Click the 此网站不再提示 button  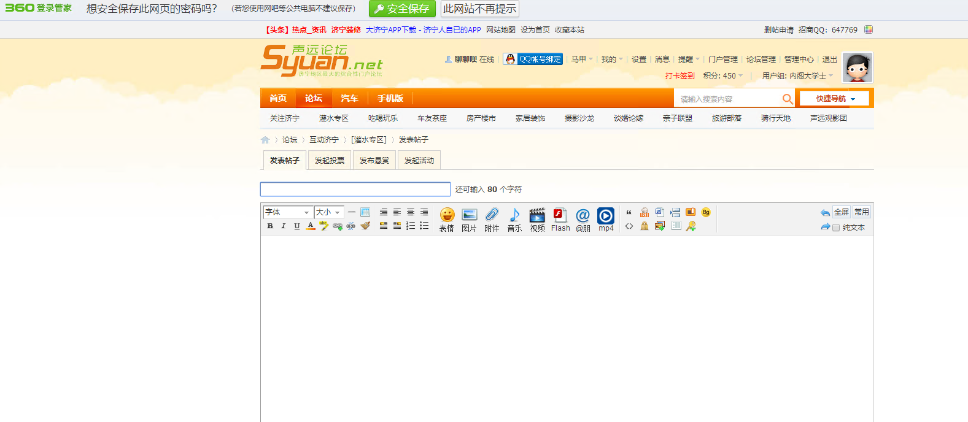coord(480,9)
